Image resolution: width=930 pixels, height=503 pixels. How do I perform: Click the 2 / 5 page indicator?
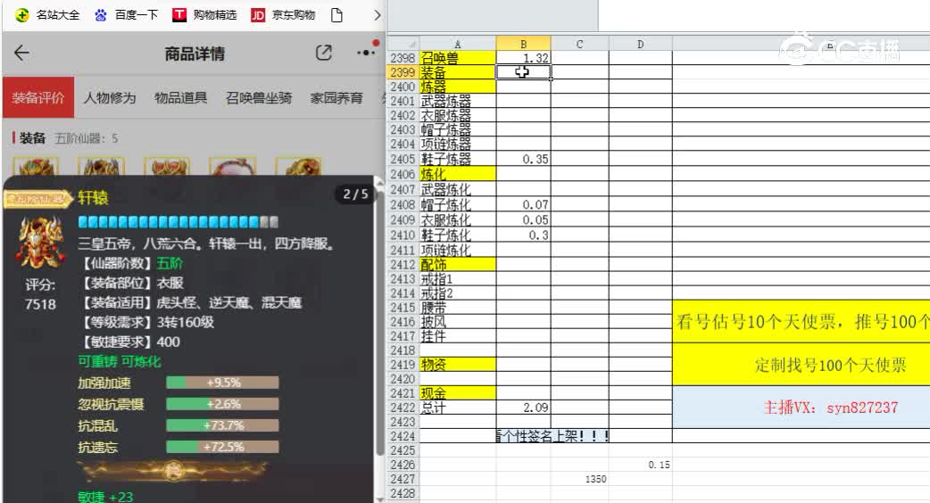click(355, 194)
